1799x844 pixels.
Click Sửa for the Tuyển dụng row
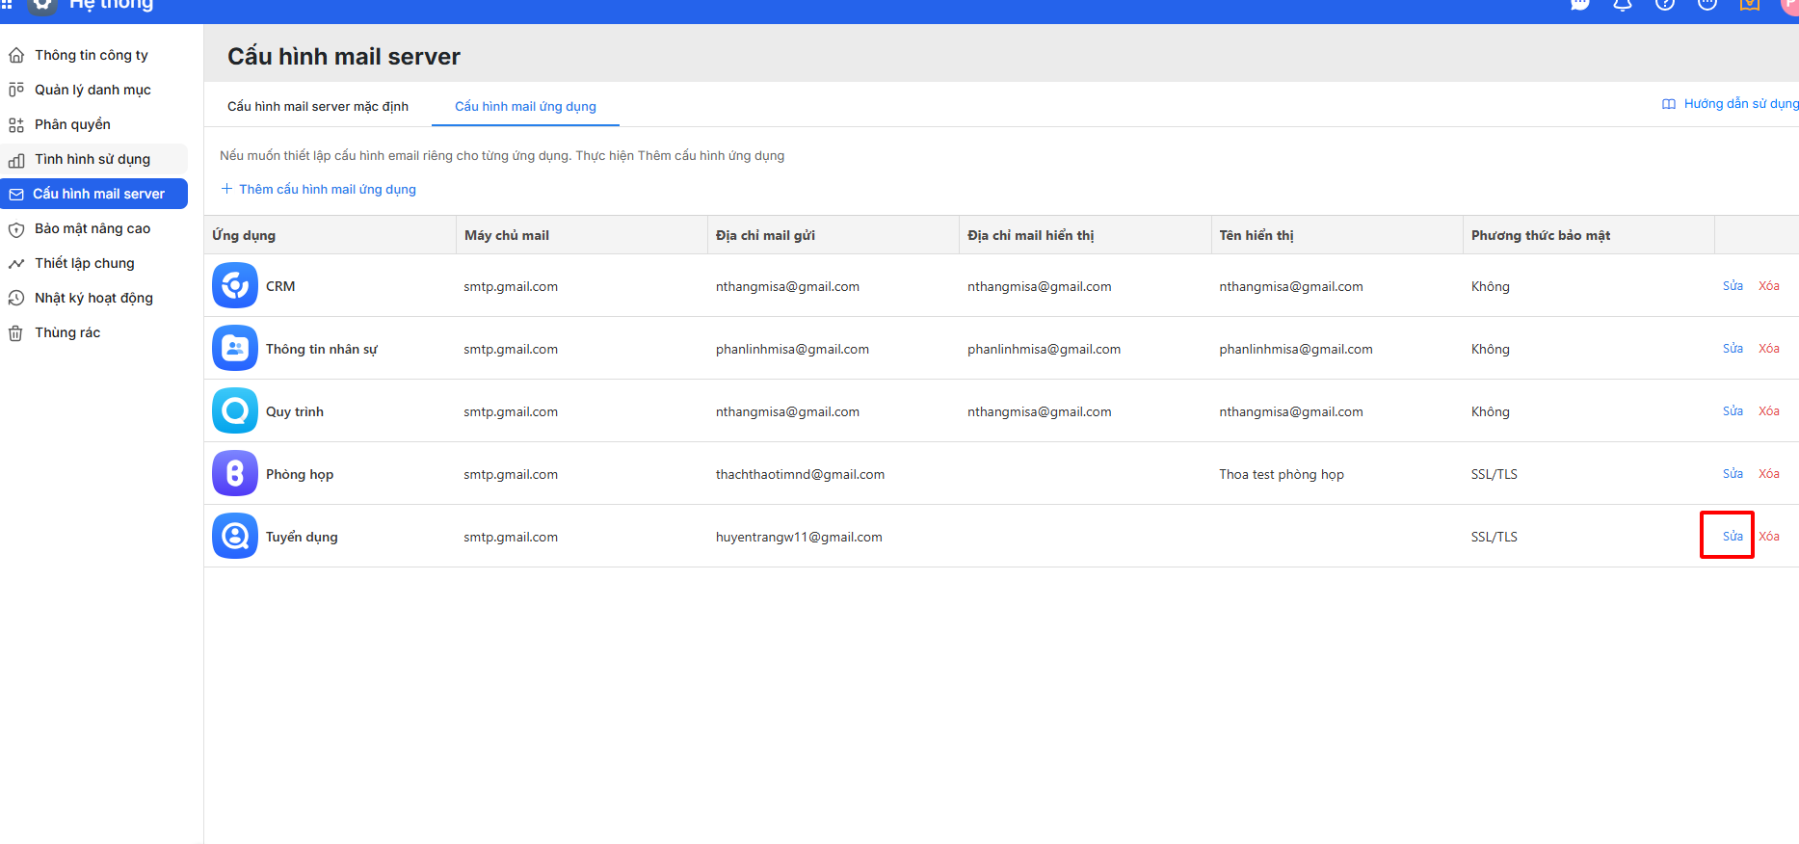tap(1733, 537)
